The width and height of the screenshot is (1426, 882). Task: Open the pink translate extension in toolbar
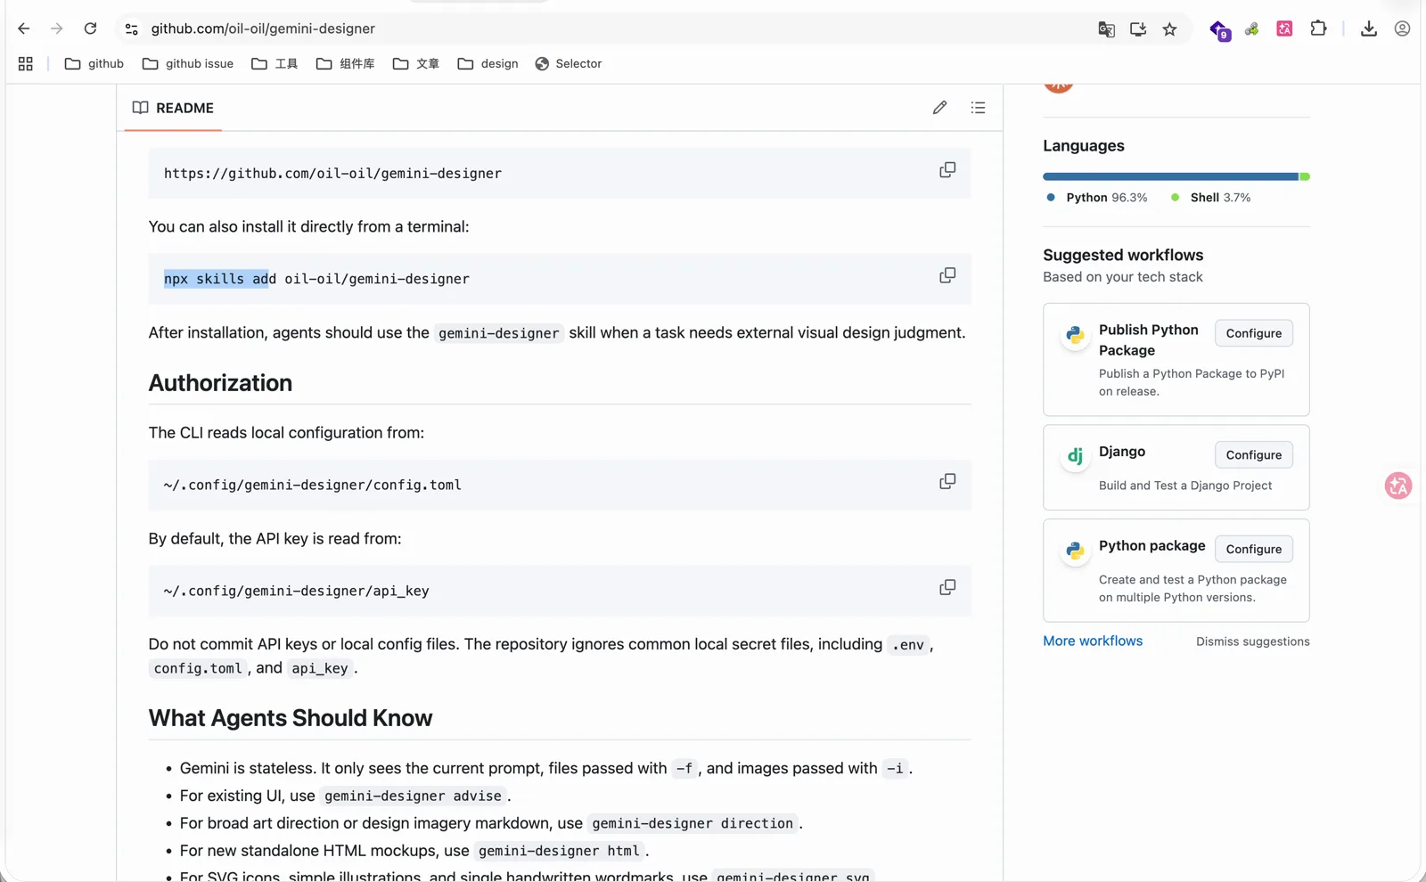click(x=1284, y=29)
